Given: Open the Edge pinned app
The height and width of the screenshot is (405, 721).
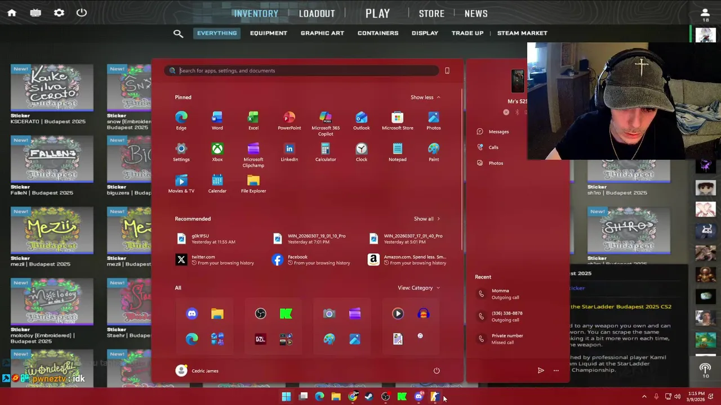Looking at the screenshot, I should pos(181,120).
